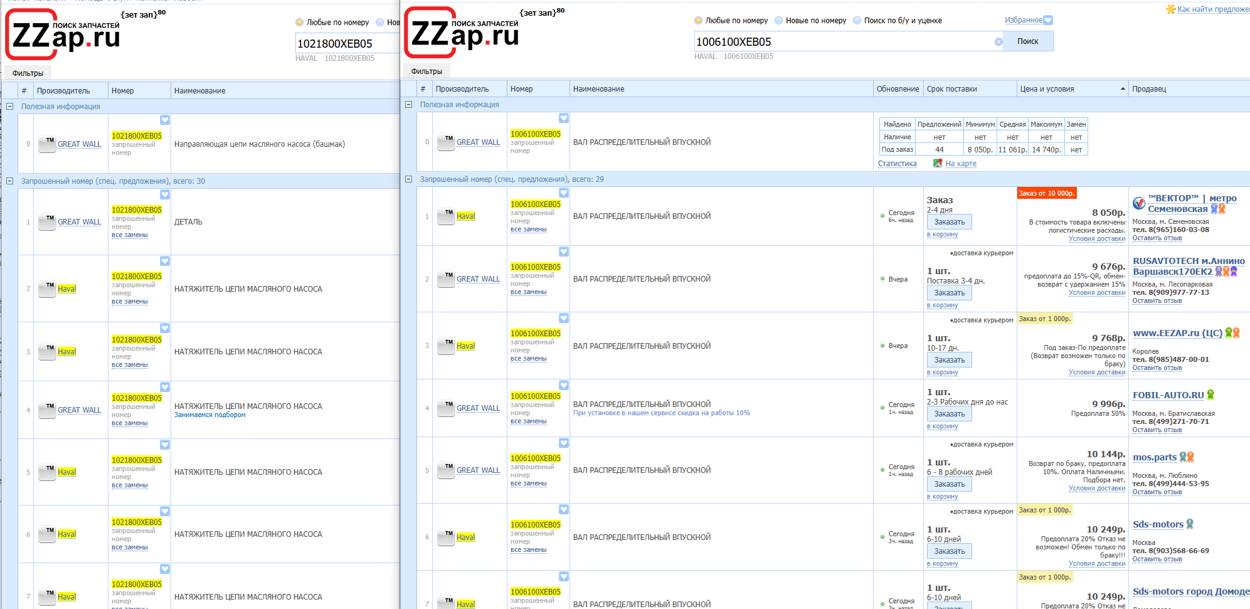1250x609 pixels.
Task: Click TM brand icon in right window row 1
Action: pos(446,216)
